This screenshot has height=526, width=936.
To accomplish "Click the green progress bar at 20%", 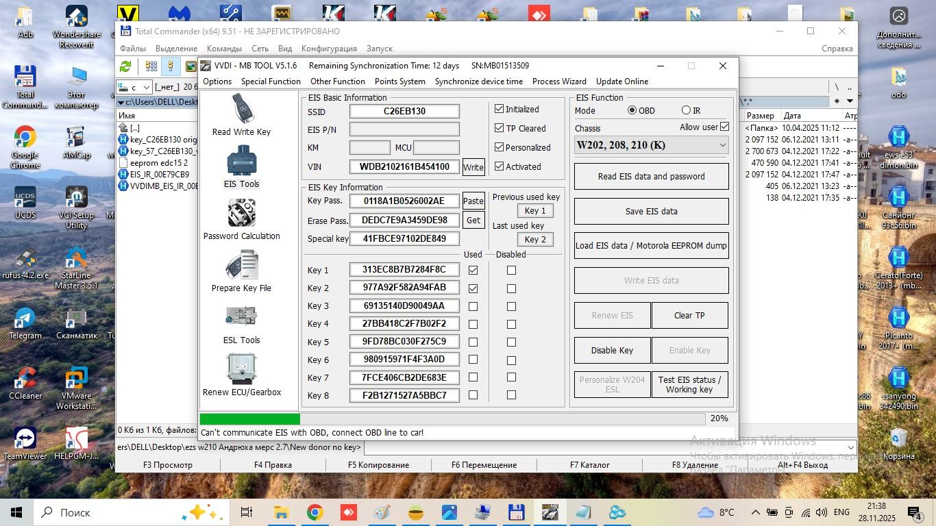I will click(x=249, y=418).
